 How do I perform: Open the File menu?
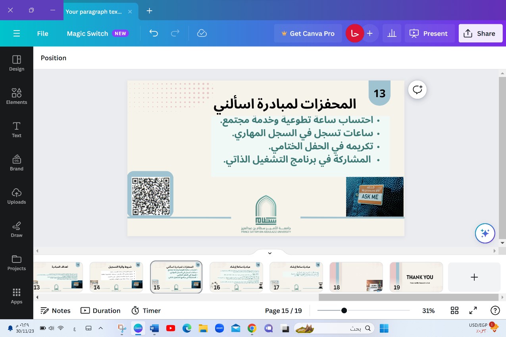42,33
